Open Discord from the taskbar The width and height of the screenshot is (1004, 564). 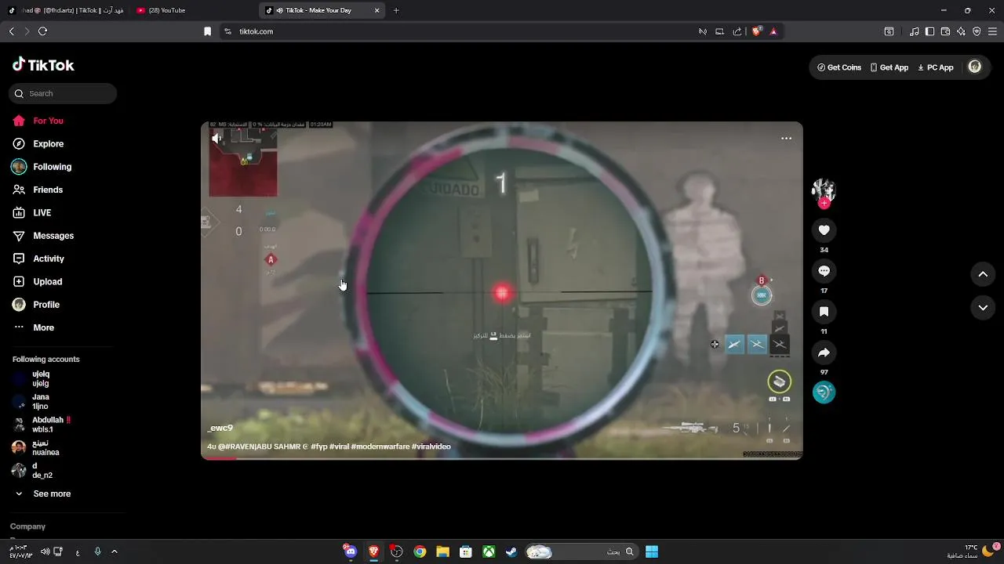tap(351, 551)
